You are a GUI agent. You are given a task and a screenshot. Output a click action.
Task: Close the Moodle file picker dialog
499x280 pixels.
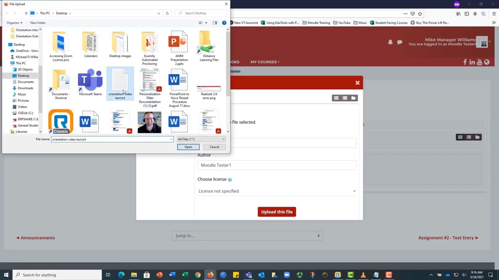(x=357, y=83)
